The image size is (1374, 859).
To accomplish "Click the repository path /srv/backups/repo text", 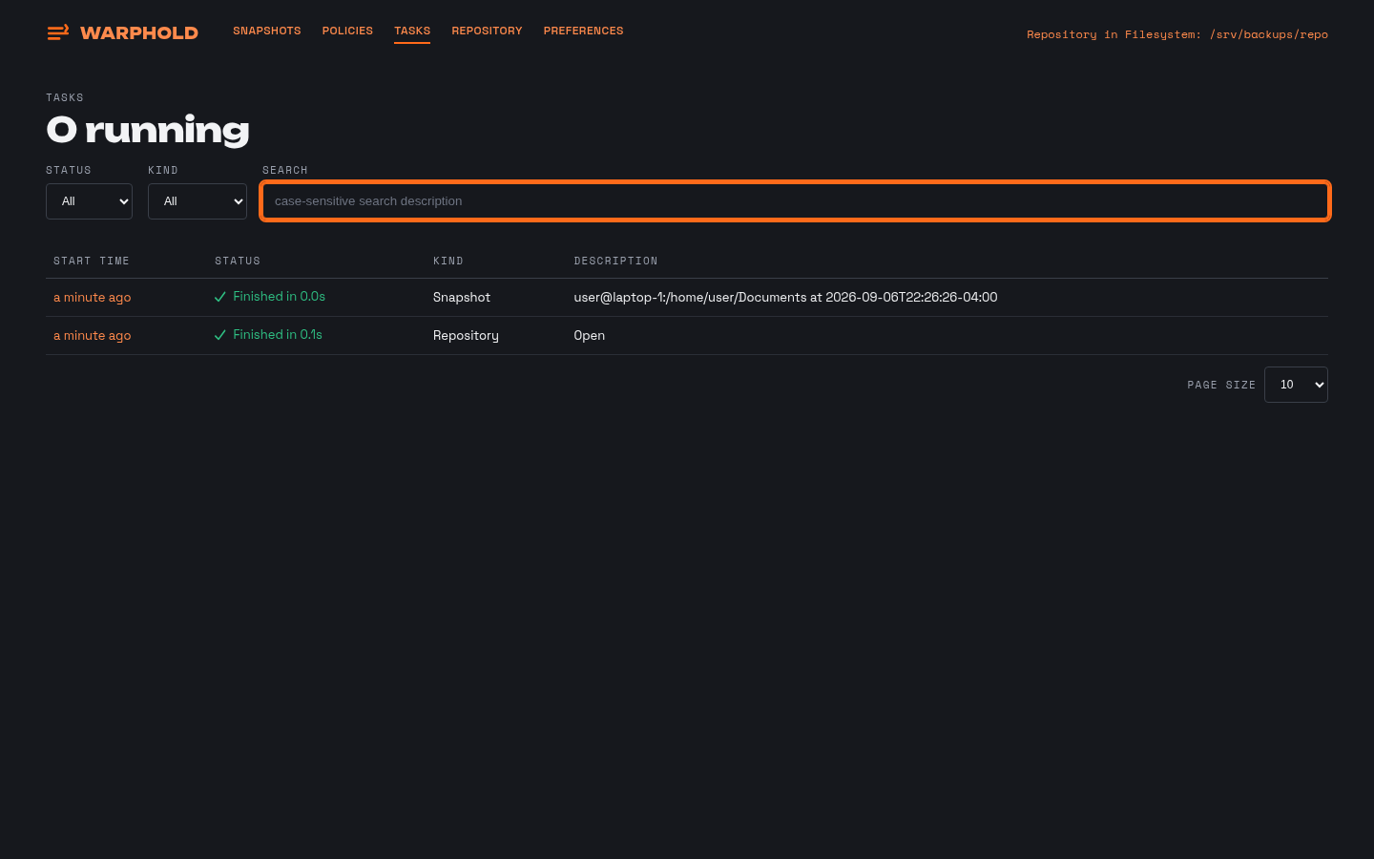I will pos(1269,34).
